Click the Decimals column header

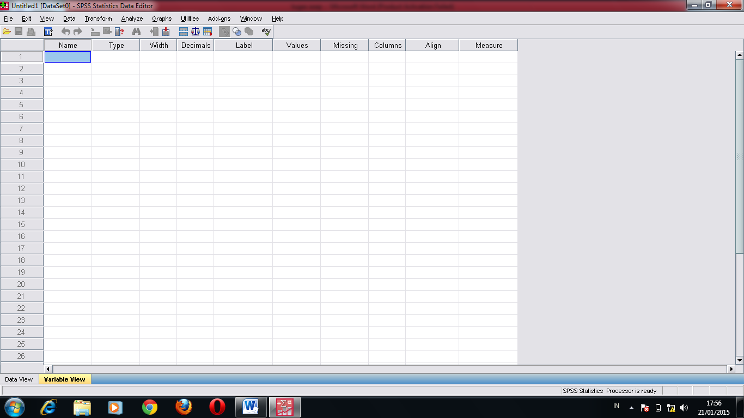[196, 45]
